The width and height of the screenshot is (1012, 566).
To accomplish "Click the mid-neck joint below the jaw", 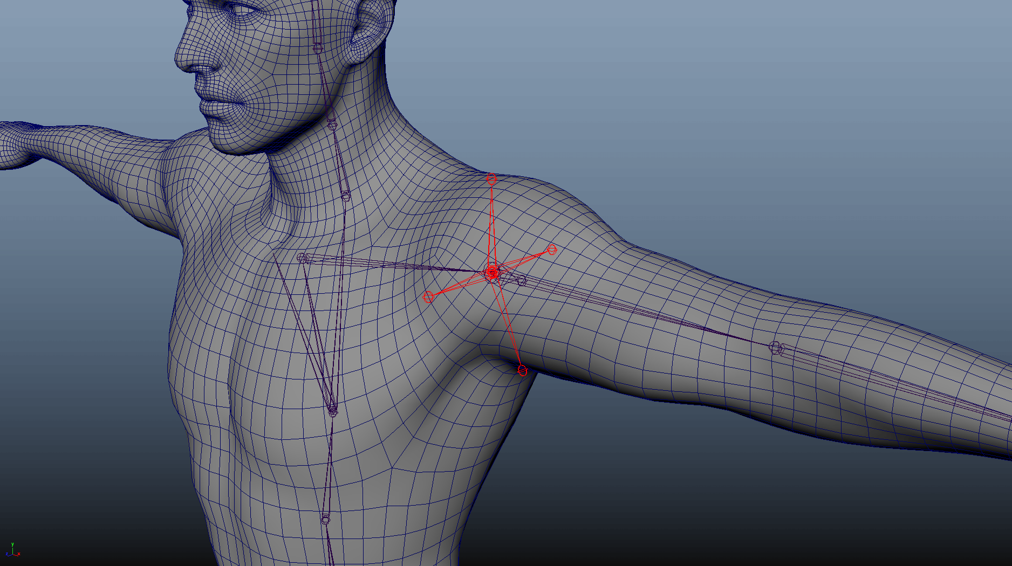I will (332, 125).
